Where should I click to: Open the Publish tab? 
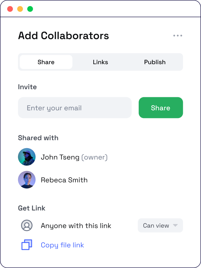click(x=155, y=62)
